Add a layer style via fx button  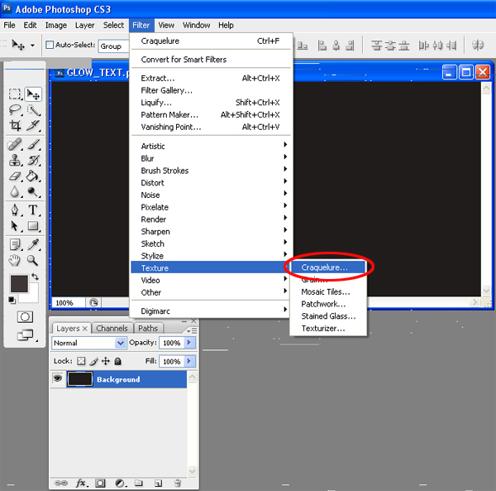click(x=82, y=483)
